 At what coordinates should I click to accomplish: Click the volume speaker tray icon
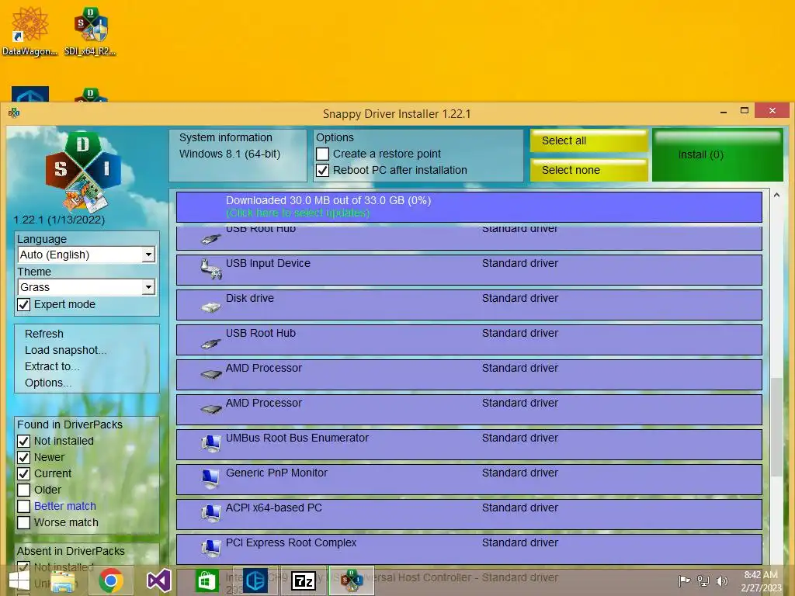[x=721, y=581]
